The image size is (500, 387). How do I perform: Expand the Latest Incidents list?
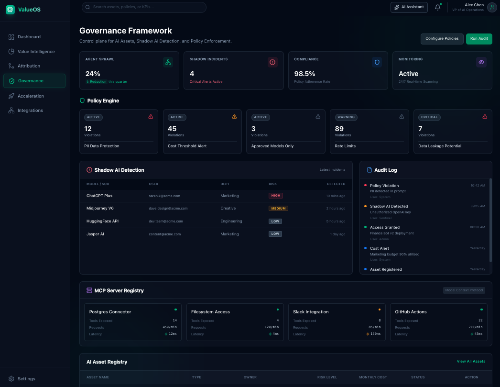click(x=332, y=169)
